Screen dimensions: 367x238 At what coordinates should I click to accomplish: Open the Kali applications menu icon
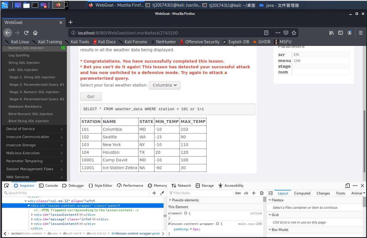5,5
